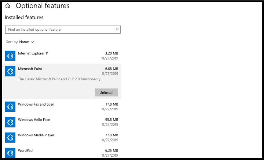Click the 6.25 MB size value
Image resolution: width=264 pixels, height=160 pixels.
tap(111, 151)
